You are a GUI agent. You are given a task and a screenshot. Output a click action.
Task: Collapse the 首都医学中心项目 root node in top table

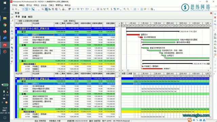pyautogui.click(x=16, y=29)
